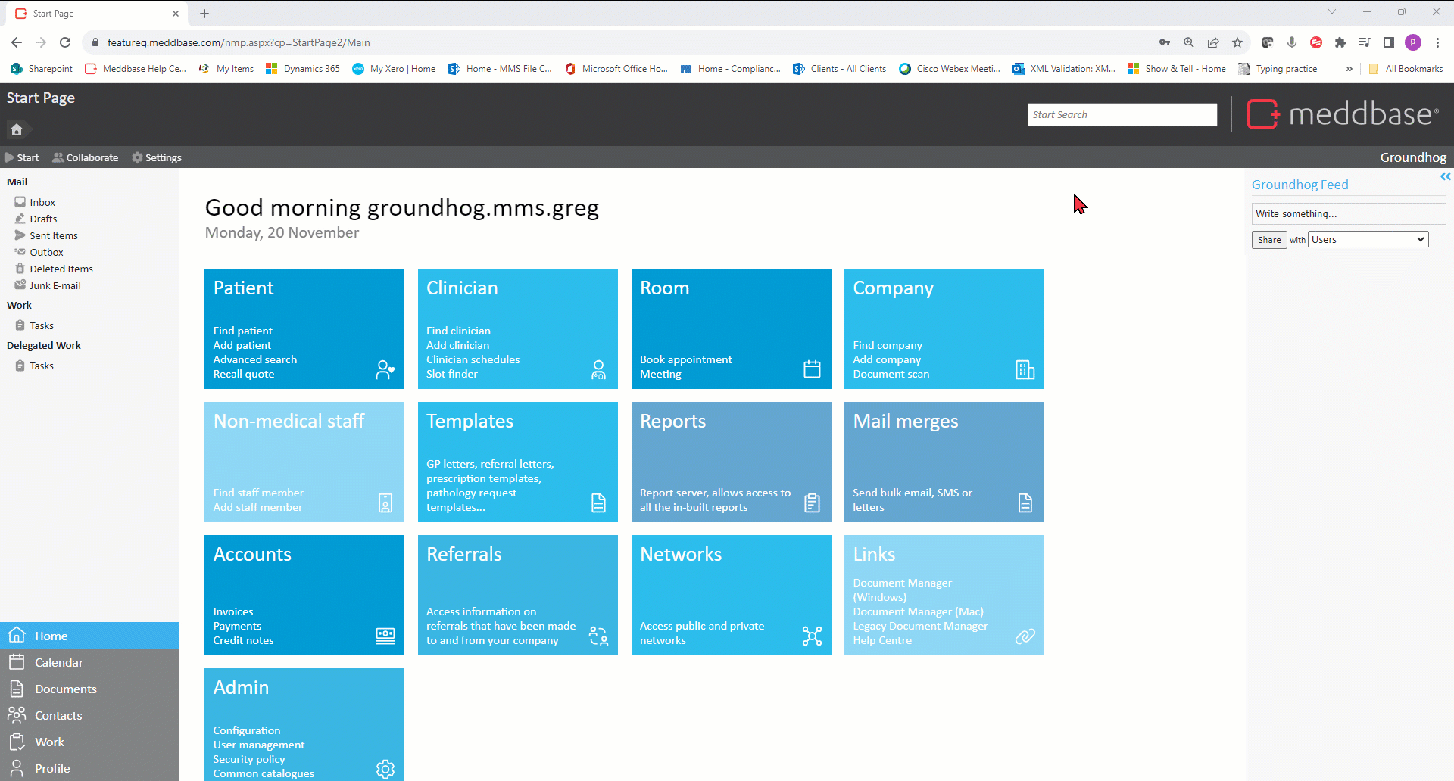Open Inbox in the Mail tree
The height and width of the screenshot is (781, 1454).
tap(42, 202)
